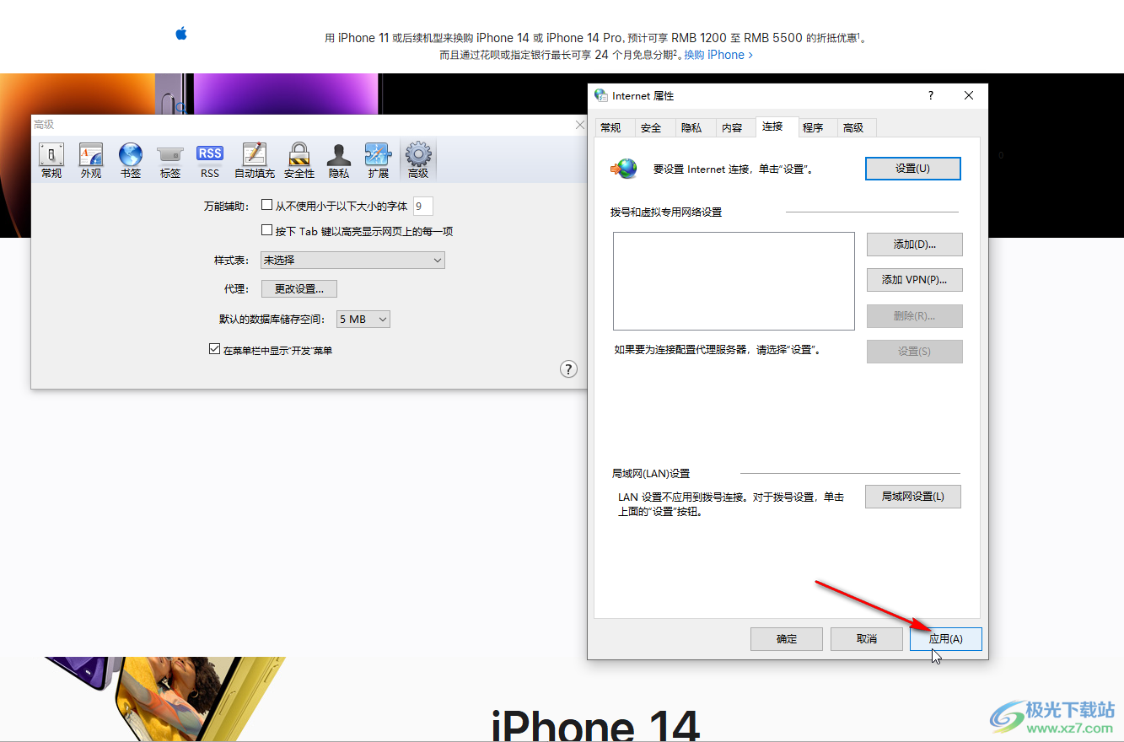Click the help question mark in Safari preferences
This screenshot has height=742, width=1124.
tap(569, 368)
